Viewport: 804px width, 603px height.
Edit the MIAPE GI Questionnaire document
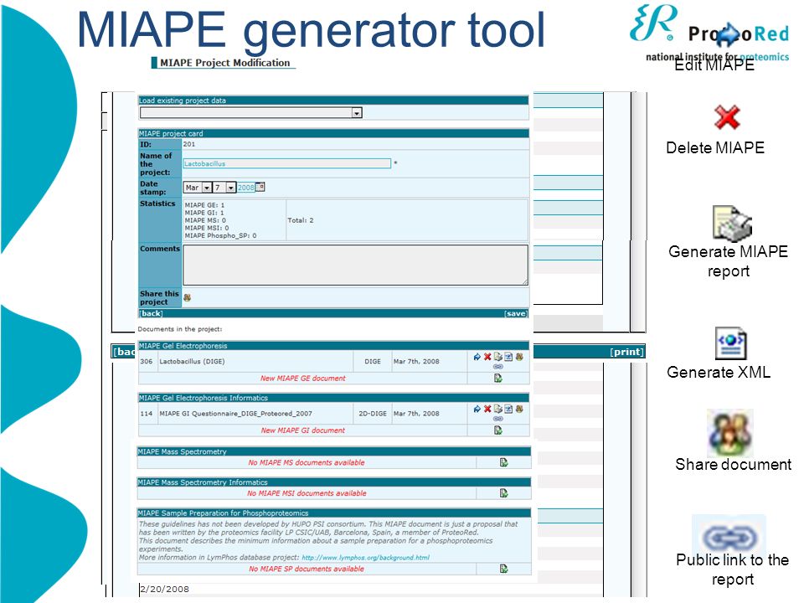click(x=477, y=410)
